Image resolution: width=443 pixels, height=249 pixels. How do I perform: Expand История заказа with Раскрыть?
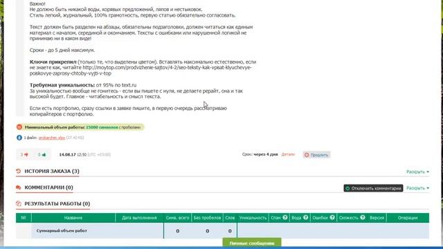point(417,172)
